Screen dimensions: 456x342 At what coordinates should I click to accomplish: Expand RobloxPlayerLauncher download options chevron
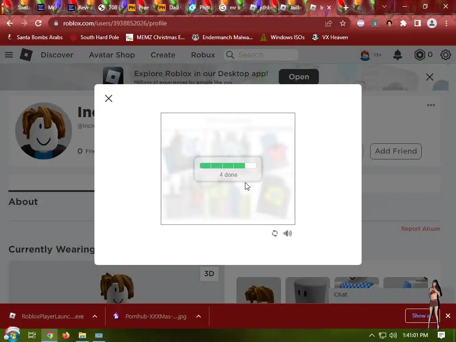95,316
